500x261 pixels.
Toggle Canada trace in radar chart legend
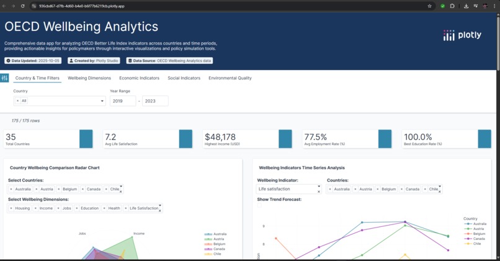point(215,249)
